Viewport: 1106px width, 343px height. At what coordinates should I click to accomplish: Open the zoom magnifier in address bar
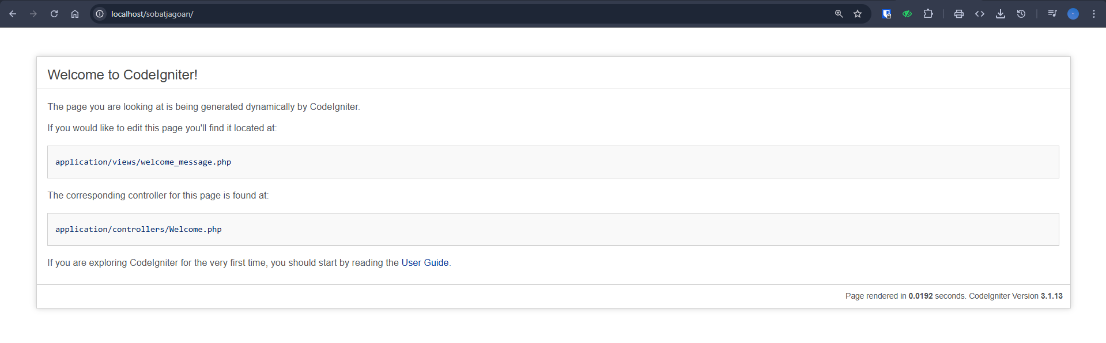(x=839, y=14)
